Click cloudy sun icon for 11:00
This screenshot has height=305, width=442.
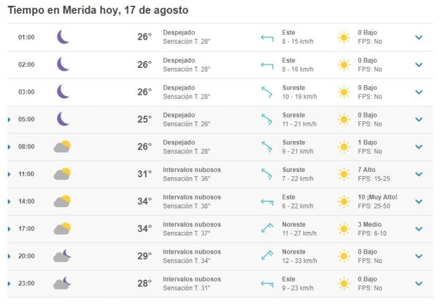tap(62, 174)
